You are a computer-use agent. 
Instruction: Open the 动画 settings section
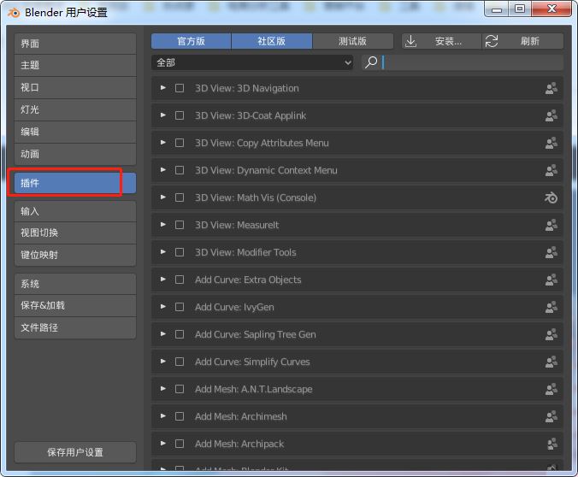pos(75,154)
